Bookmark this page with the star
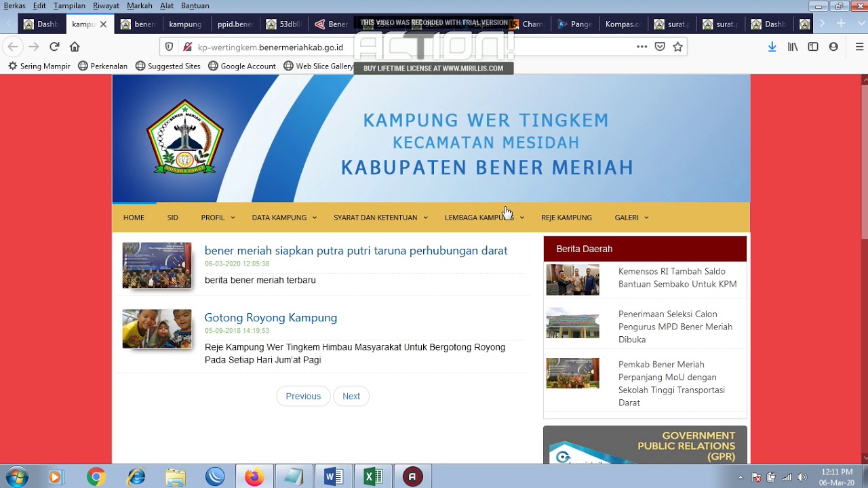This screenshot has width=868, height=488. [x=677, y=47]
